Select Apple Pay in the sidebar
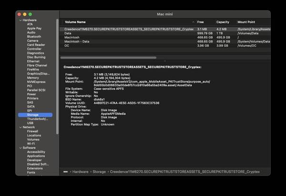Image resolution: width=286 pixels, height=196 pixels. (34, 28)
